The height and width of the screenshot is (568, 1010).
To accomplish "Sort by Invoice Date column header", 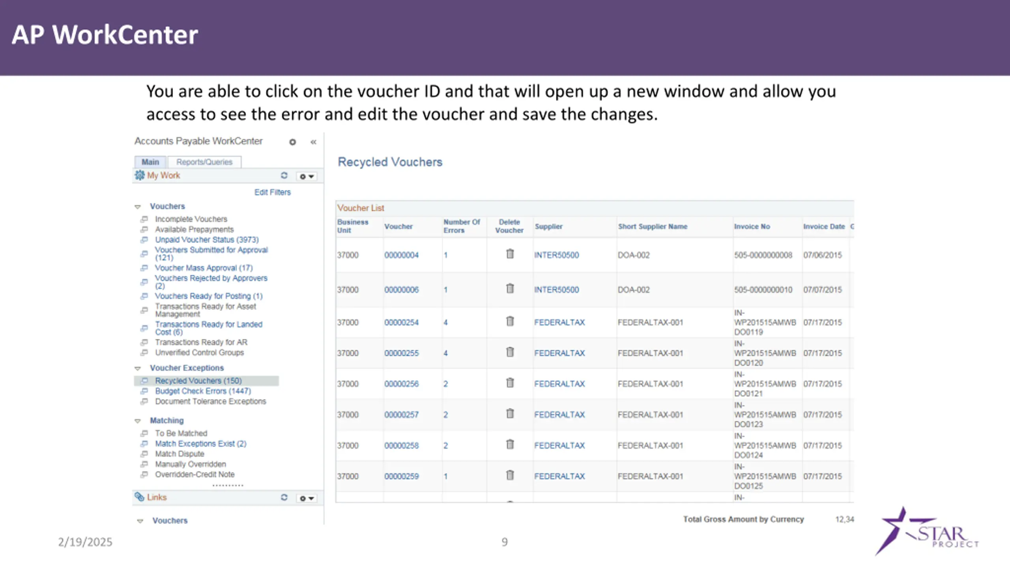I will click(824, 226).
